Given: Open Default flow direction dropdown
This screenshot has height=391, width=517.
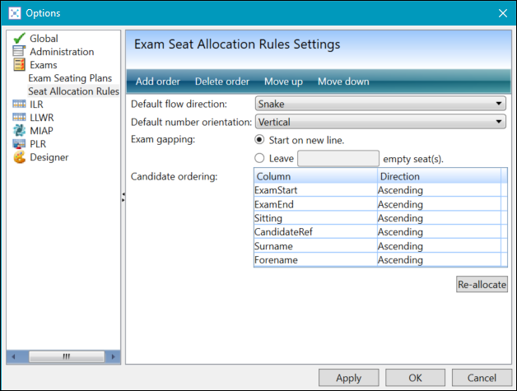Looking at the screenshot, I should point(380,104).
